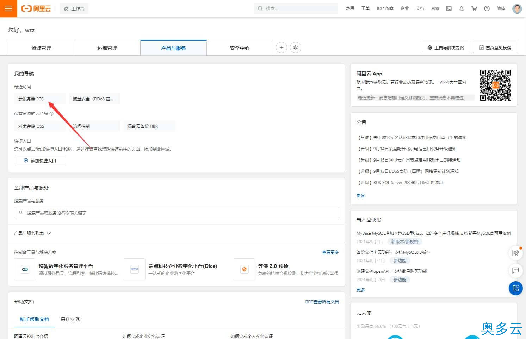Switch to 最佳实践 tab
Viewport: 526px width, 339px height.
coord(70,319)
